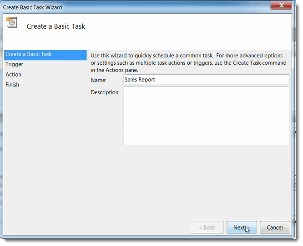Click the task clock icon in the header
The width and height of the screenshot is (303, 246).
pyautogui.click(x=11, y=22)
